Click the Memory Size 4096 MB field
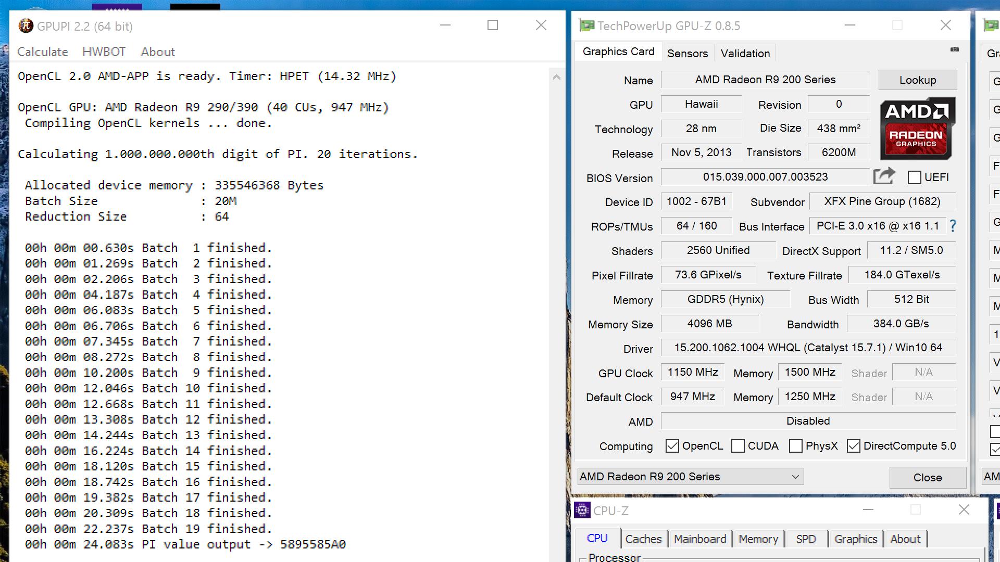Viewport: 1000px width, 562px height. [709, 324]
